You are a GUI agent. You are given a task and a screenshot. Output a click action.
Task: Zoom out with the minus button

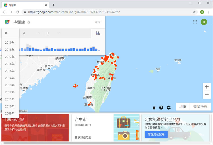pyautogui.click(x=207, y=95)
